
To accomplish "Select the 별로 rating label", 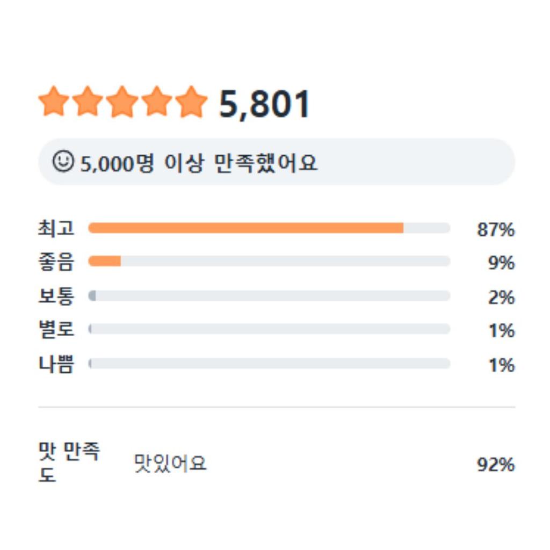I will coord(56,330).
